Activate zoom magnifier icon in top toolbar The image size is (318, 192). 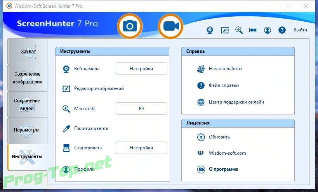pos(239,30)
